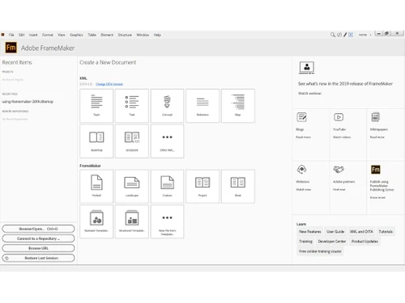Image resolution: width=405 pixels, height=303 pixels.
Task: Create a new DITA Task document
Action: (x=132, y=106)
